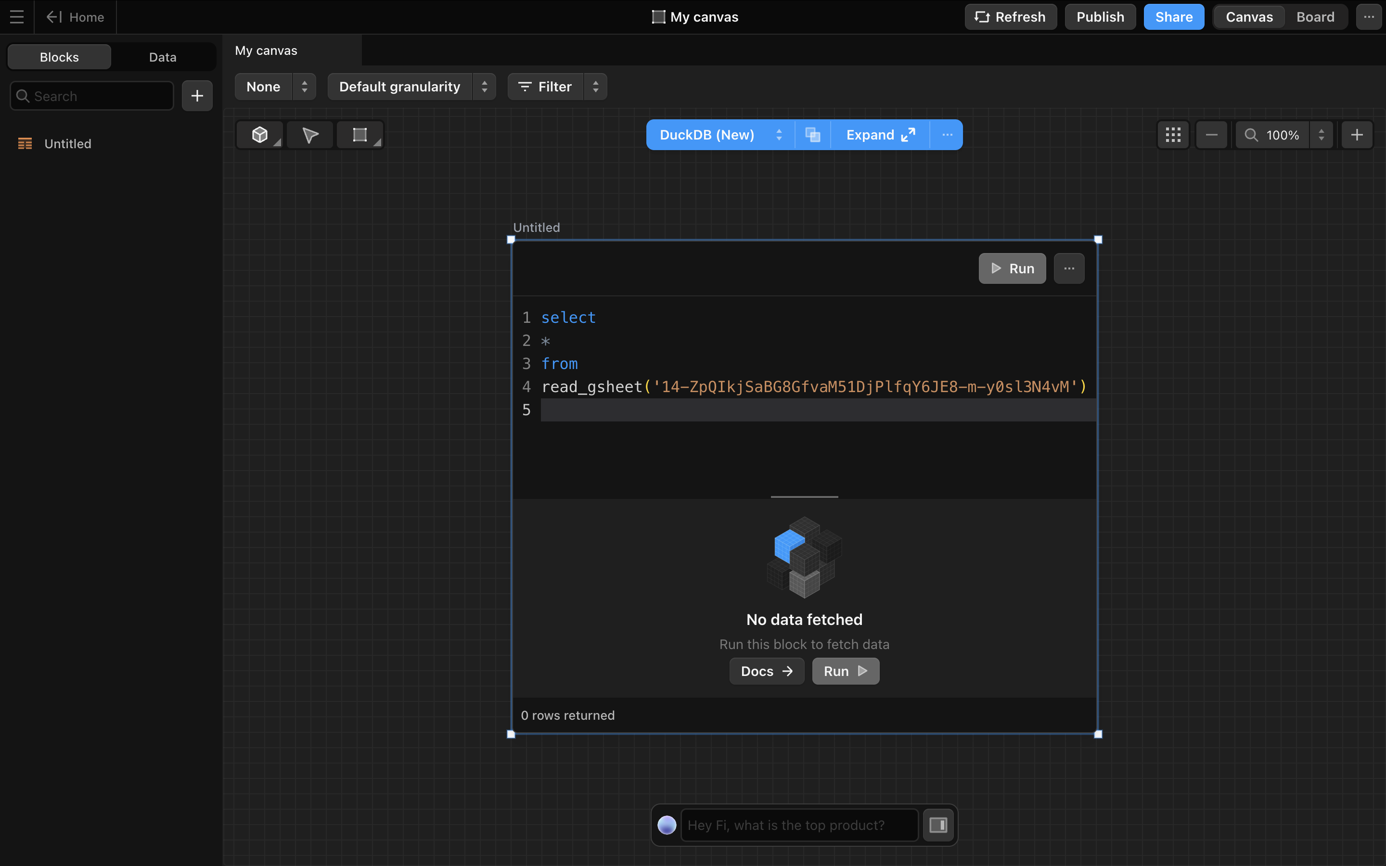Switch to the Data tab
Image resolution: width=1386 pixels, height=866 pixels.
[x=163, y=57]
